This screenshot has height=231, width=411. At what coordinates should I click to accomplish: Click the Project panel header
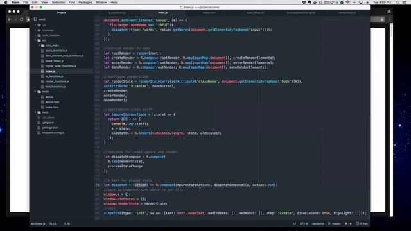[62, 13]
